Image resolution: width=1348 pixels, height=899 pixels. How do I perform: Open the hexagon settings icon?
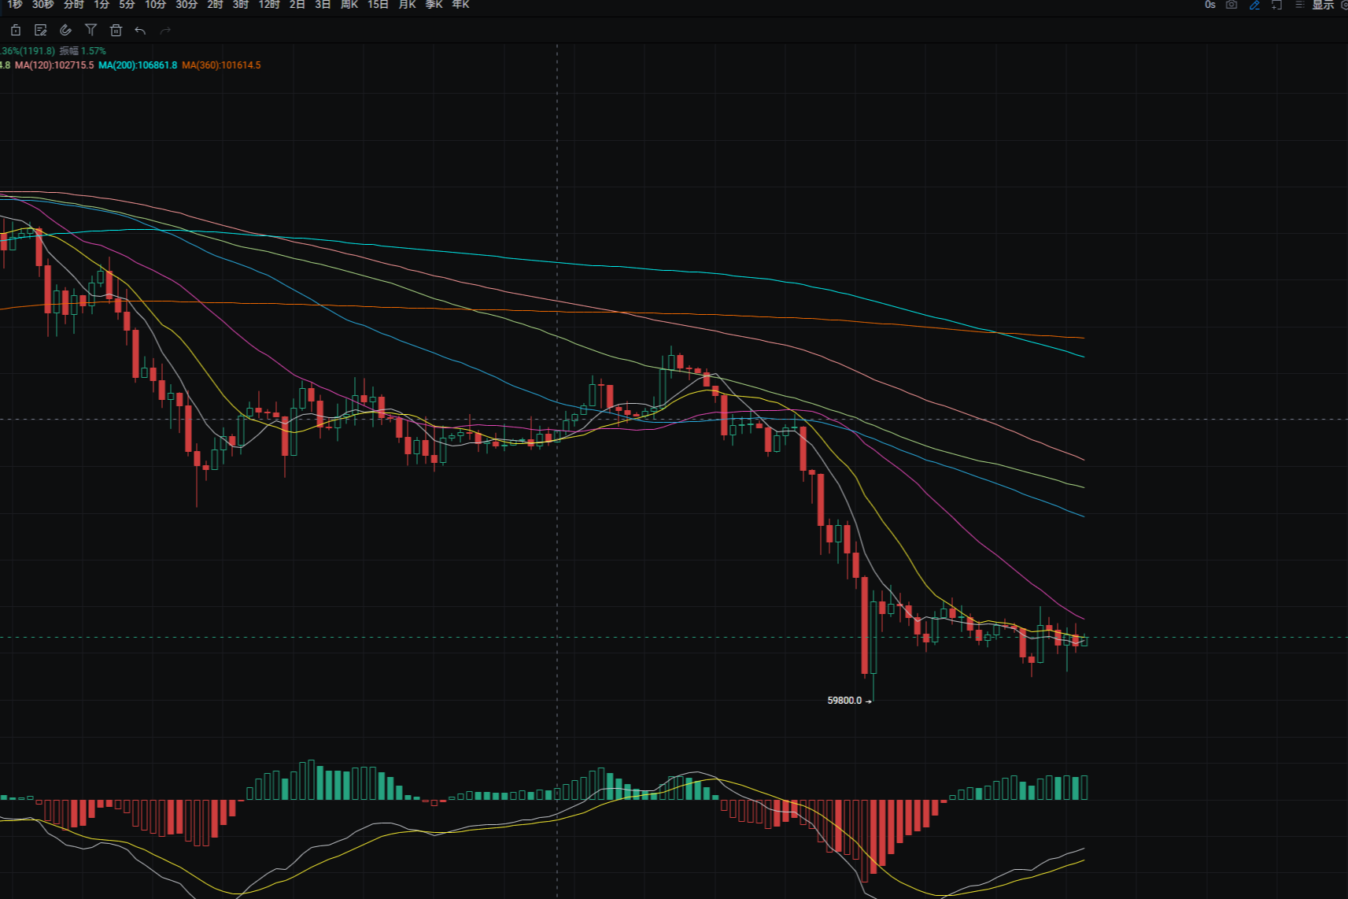[x=1344, y=5]
